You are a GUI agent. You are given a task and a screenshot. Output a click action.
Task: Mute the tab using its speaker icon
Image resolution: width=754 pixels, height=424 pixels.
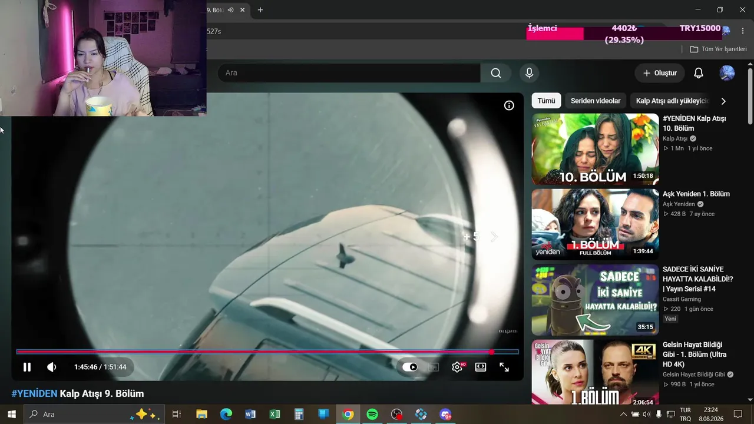pos(231,9)
